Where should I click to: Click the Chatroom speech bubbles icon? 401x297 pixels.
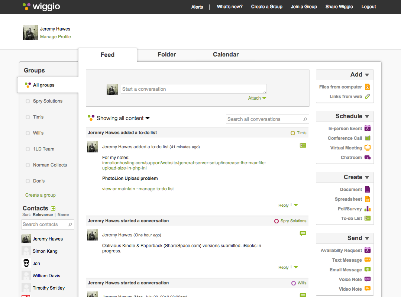(368, 157)
